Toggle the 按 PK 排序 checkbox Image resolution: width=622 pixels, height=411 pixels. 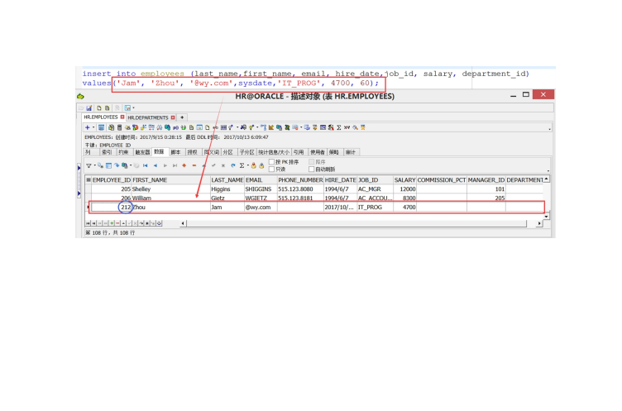(272, 162)
